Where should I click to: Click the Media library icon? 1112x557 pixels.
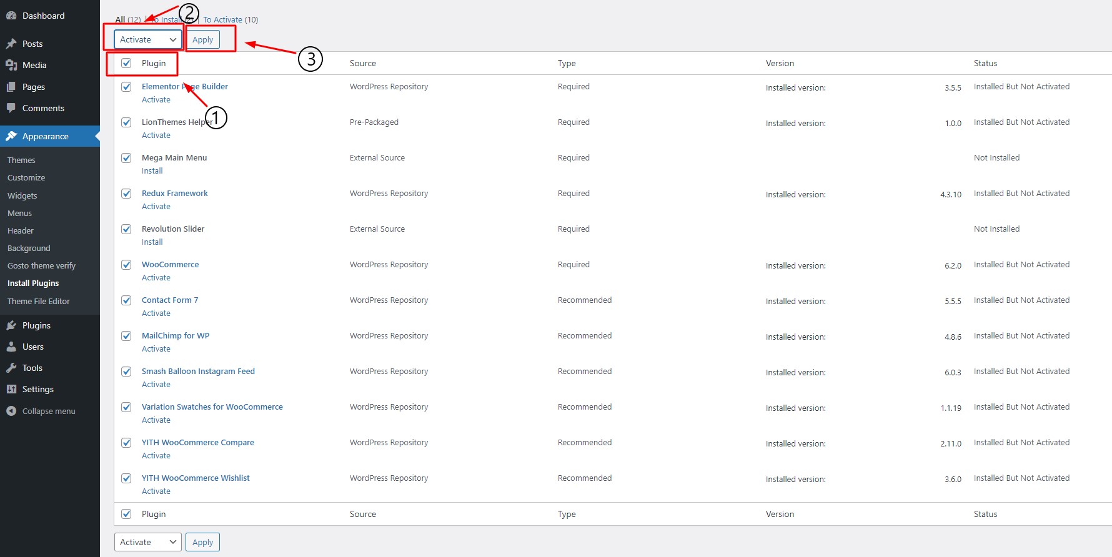point(11,65)
